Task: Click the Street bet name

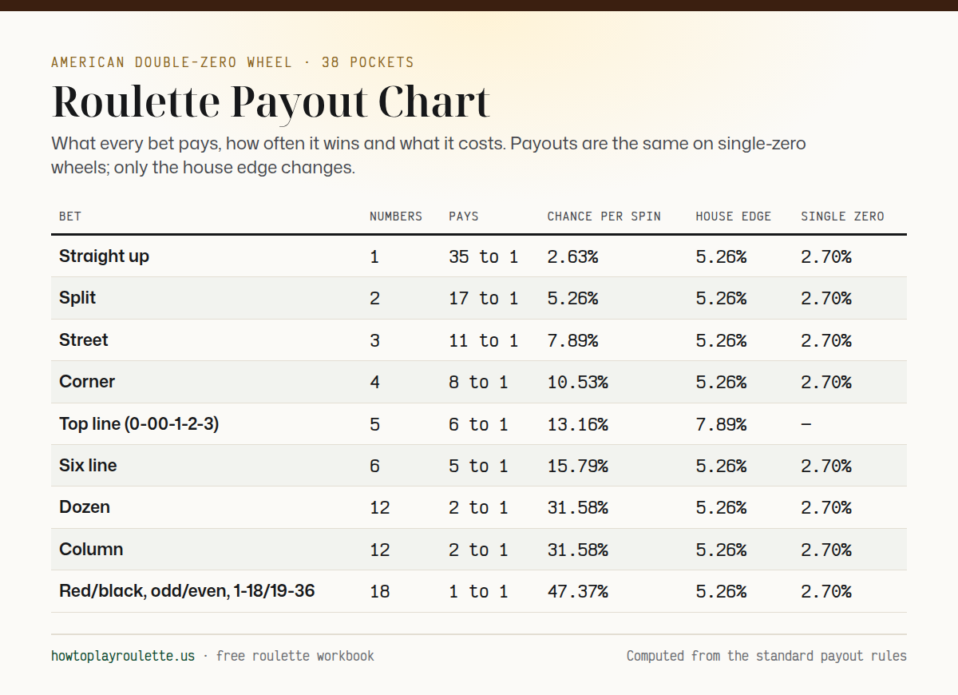Action: pyautogui.click(x=84, y=340)
